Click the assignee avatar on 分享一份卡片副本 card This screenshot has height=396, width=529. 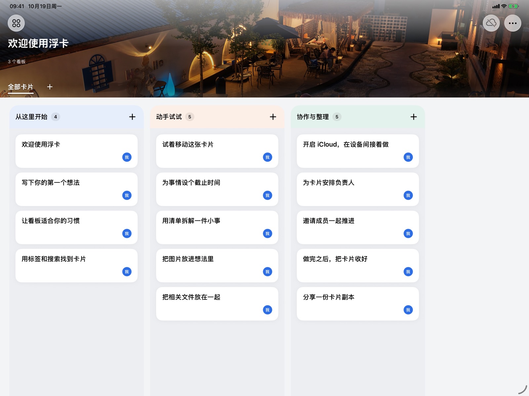[408, 310]
